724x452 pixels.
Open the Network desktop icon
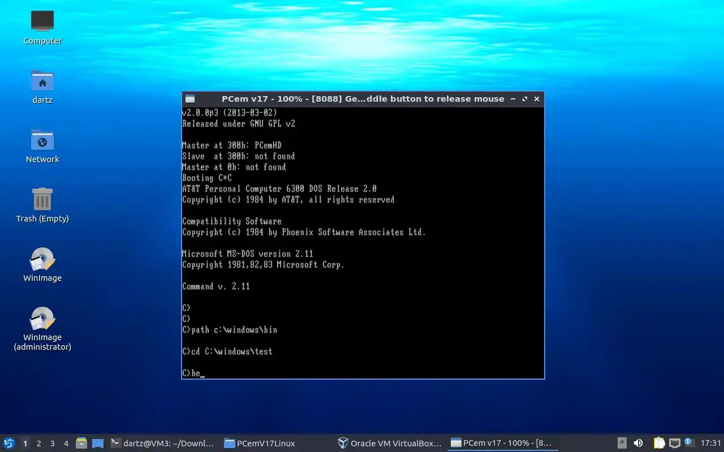coord(42,145)
